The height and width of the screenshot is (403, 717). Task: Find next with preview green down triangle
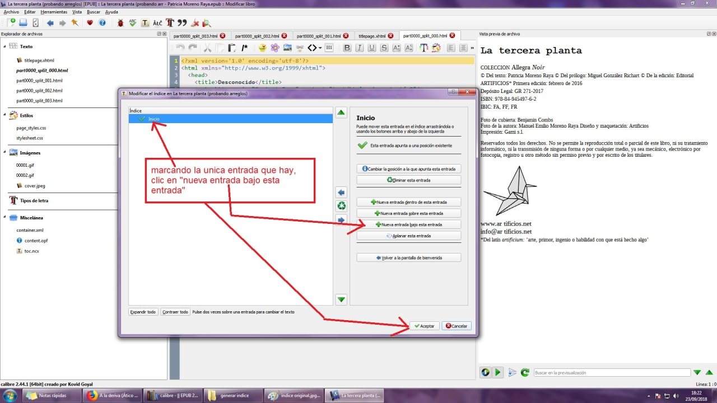(x=697, y=372)
